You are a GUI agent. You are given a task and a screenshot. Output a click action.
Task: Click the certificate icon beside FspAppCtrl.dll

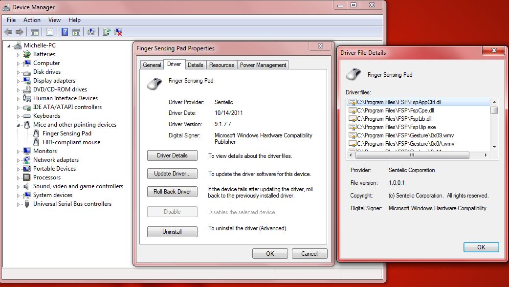pos(352,102)
